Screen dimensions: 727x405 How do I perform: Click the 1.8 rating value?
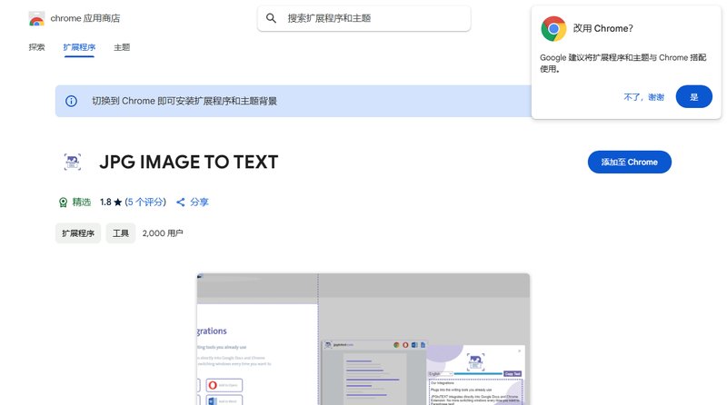point(105,202)
